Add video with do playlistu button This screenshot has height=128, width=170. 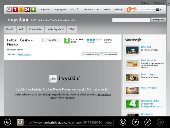tap(90, 54)
